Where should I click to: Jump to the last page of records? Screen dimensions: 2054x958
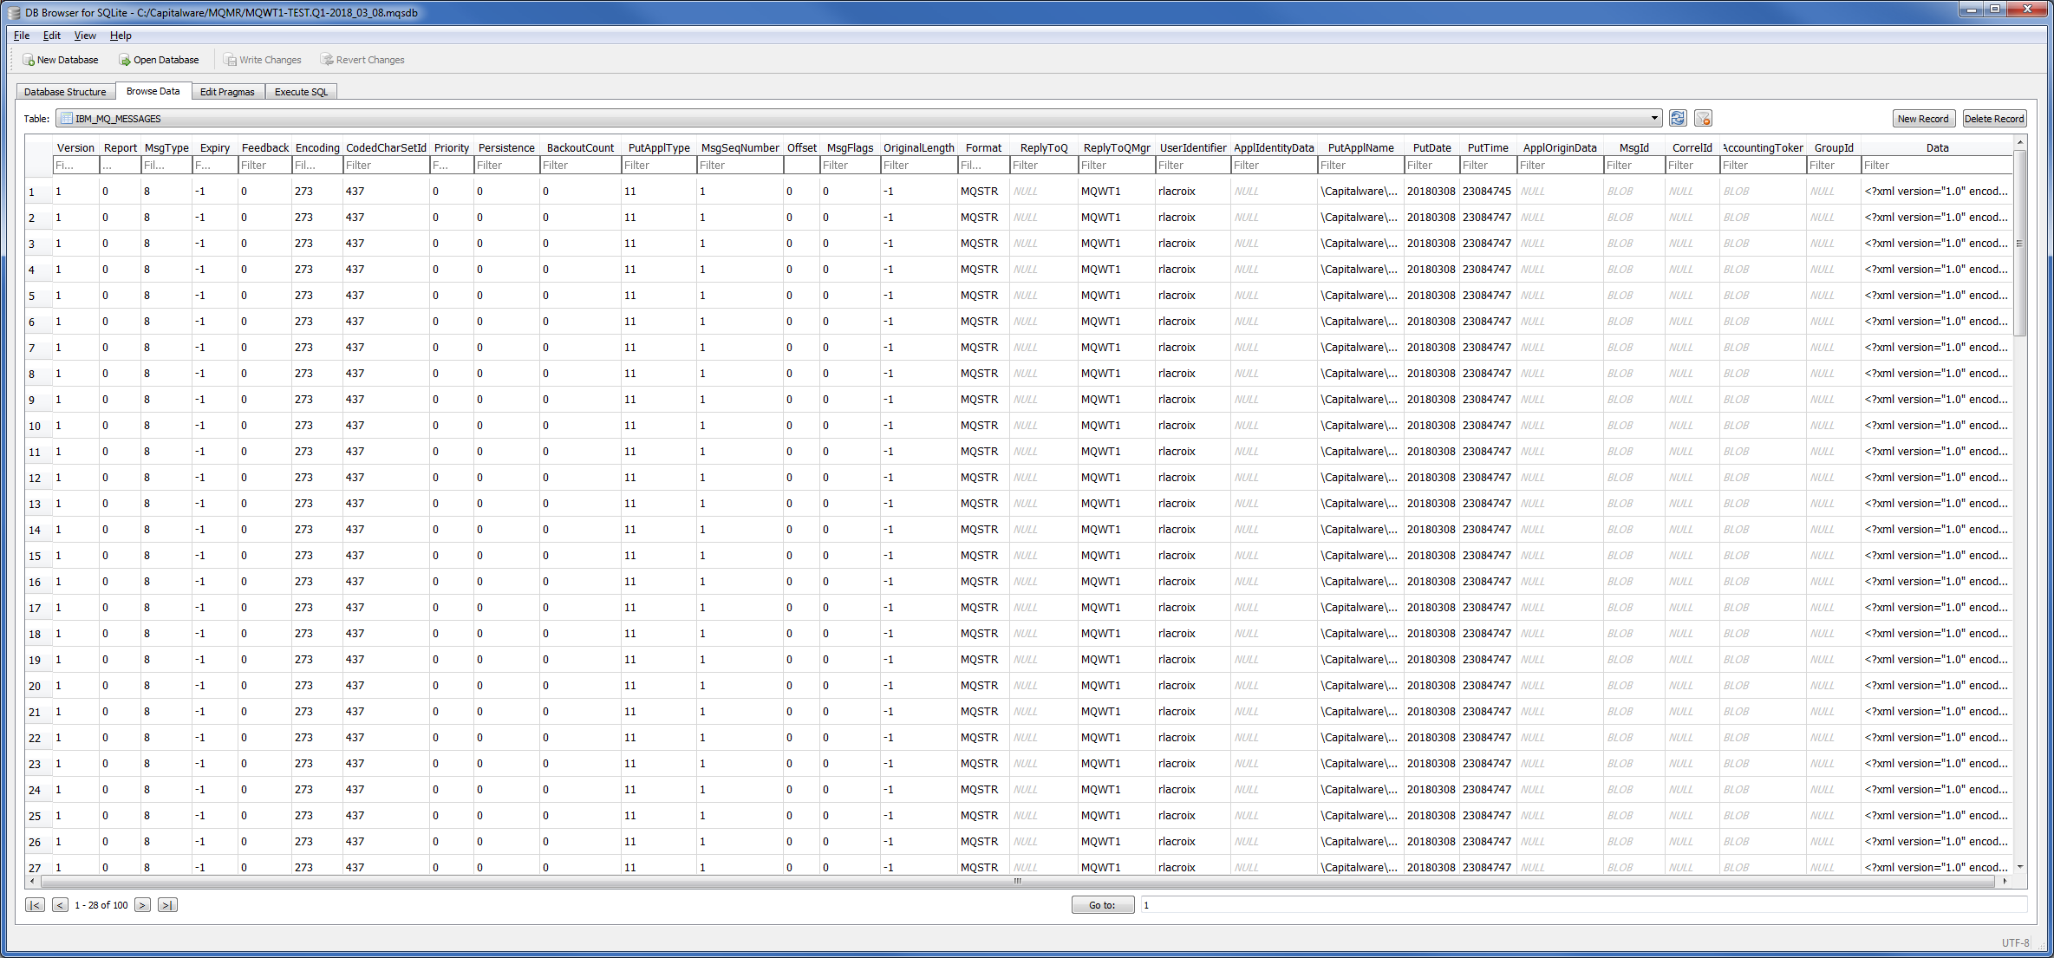pyautogui.click(x=167, y=905)
